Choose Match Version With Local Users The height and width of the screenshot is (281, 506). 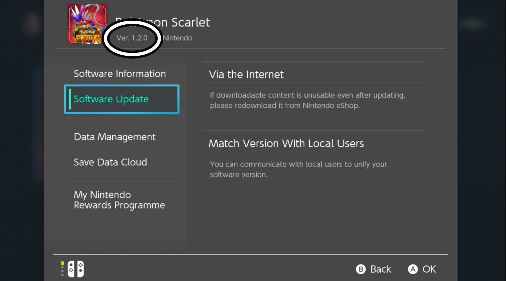pos(314,143)
